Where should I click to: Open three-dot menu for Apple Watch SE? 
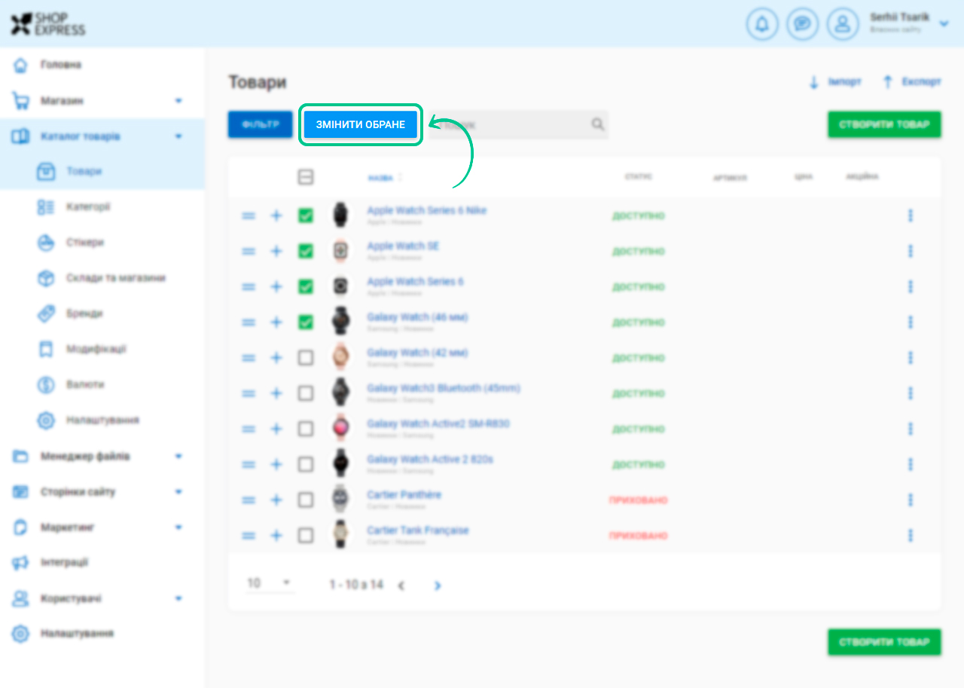(x=911, y=251)
